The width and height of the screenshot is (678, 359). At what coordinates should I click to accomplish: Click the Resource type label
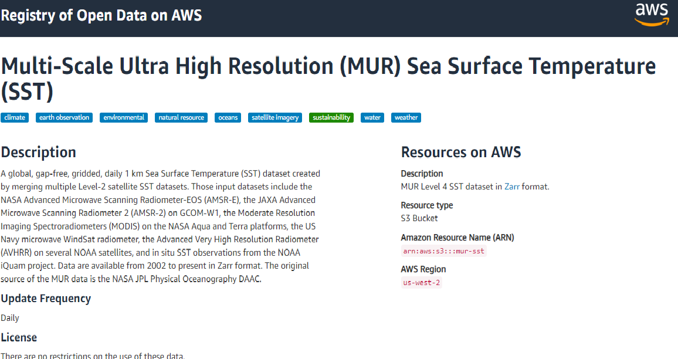pyautogui.click(x=427, y=205)
